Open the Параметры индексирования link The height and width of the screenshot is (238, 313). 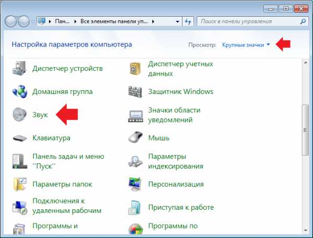click(176, 161)
